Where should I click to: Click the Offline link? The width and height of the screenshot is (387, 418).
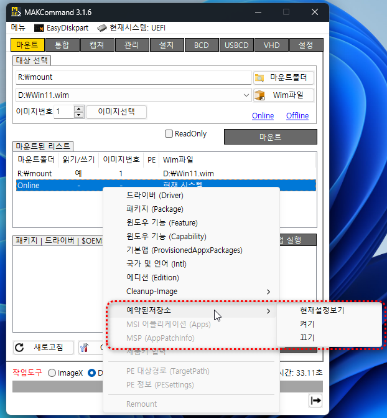pos(297,116)
